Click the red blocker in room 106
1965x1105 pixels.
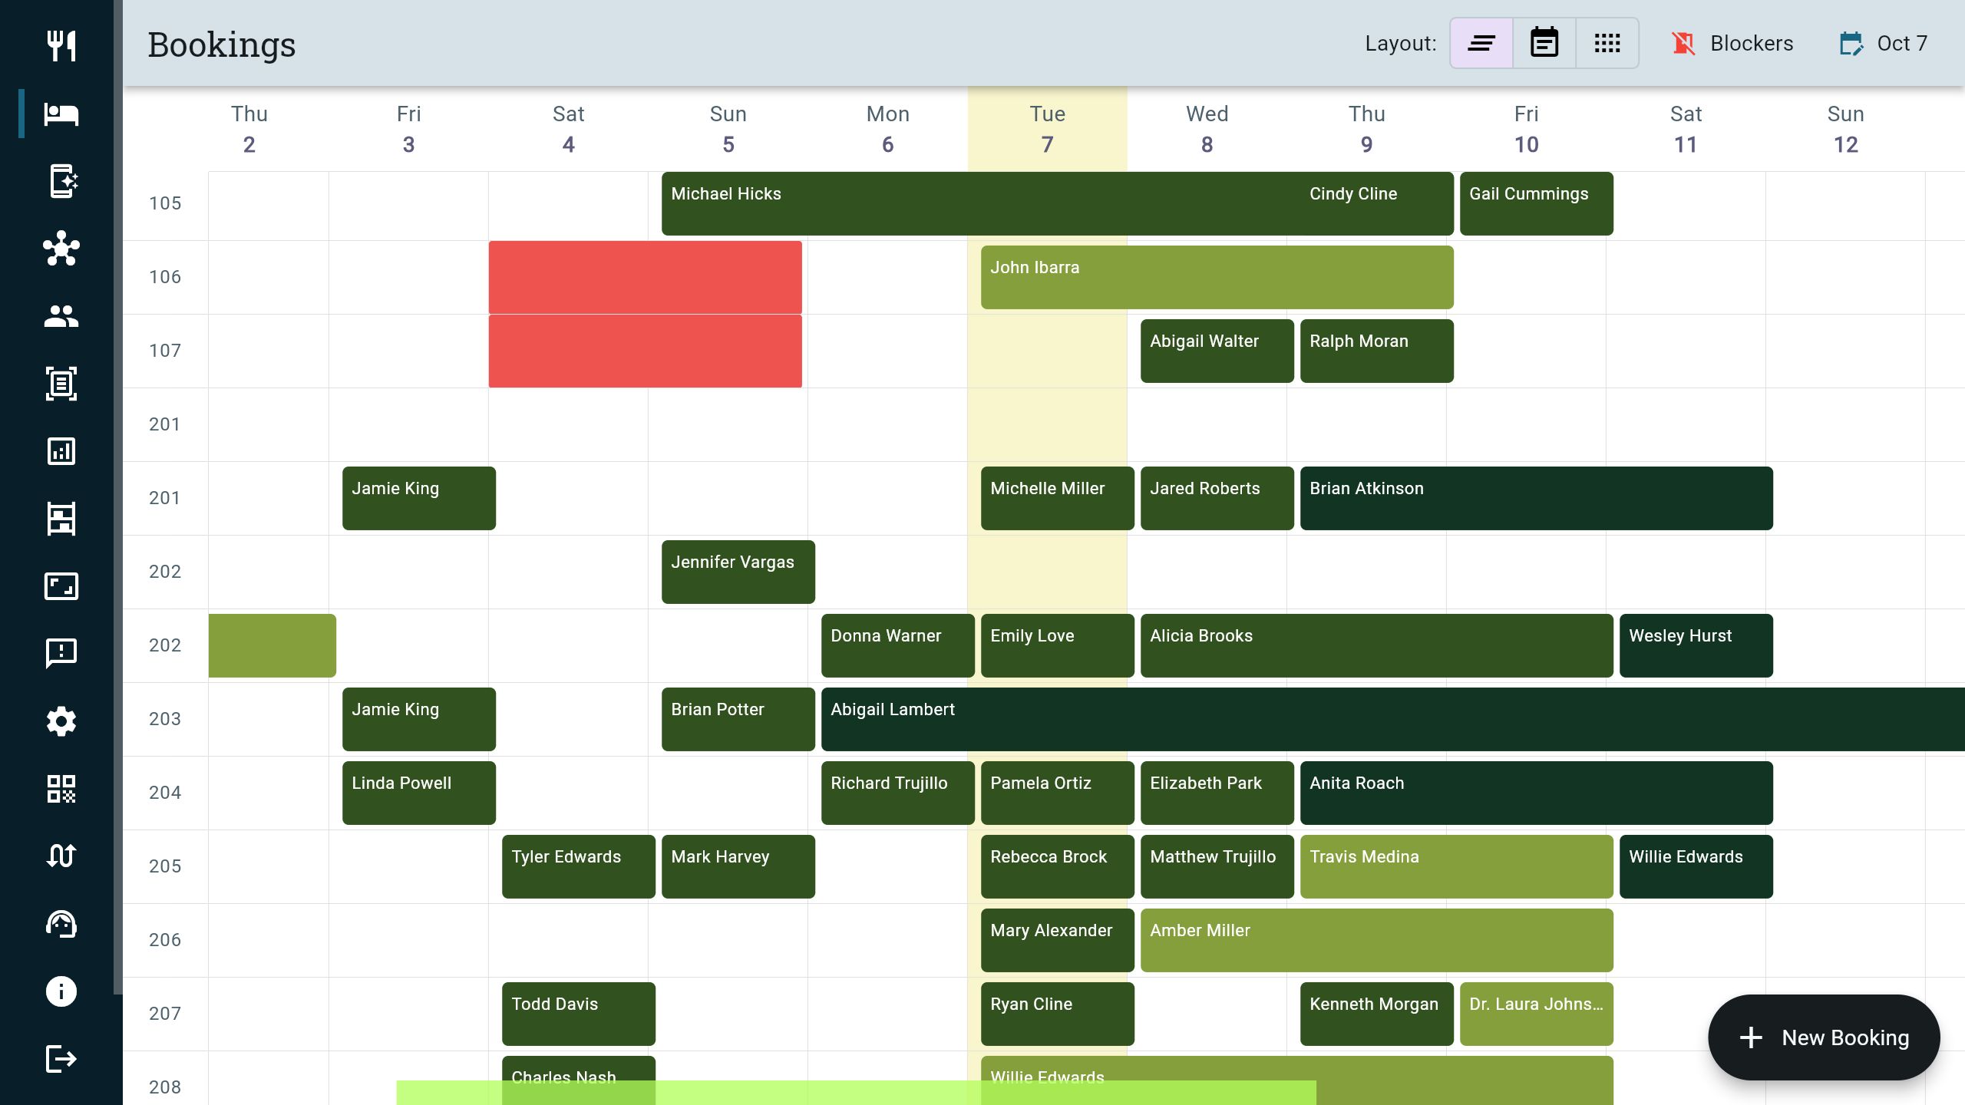click(x=645, y=277)
